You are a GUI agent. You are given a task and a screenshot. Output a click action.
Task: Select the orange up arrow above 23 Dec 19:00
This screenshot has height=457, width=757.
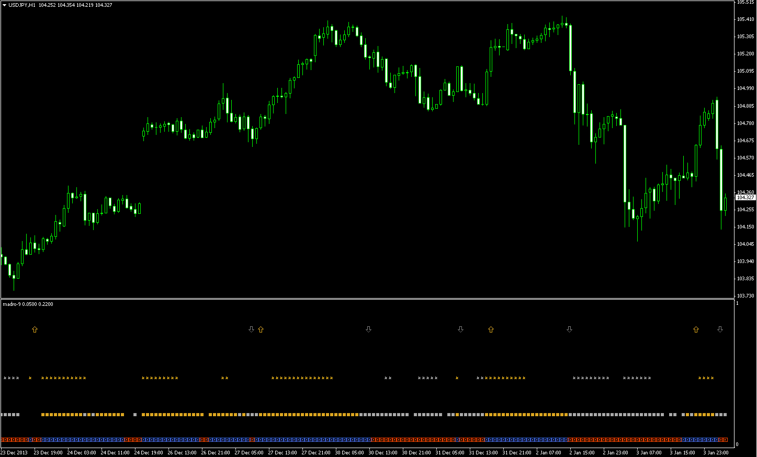coord(35,329)
